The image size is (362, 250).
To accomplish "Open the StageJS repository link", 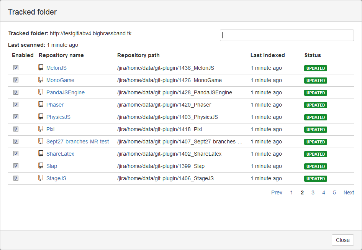I will coord(56,178).
